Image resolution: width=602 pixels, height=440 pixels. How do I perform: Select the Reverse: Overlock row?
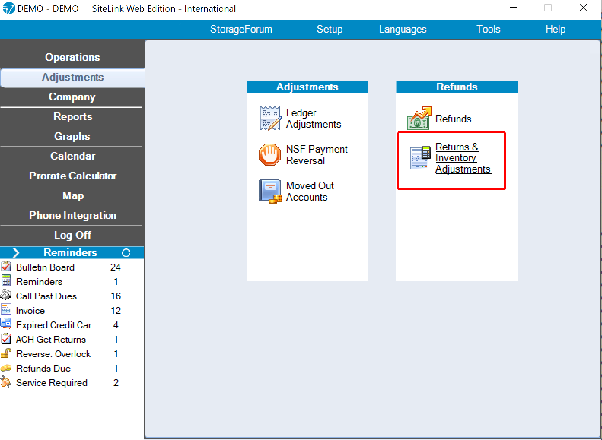click(x=72, y=354)
